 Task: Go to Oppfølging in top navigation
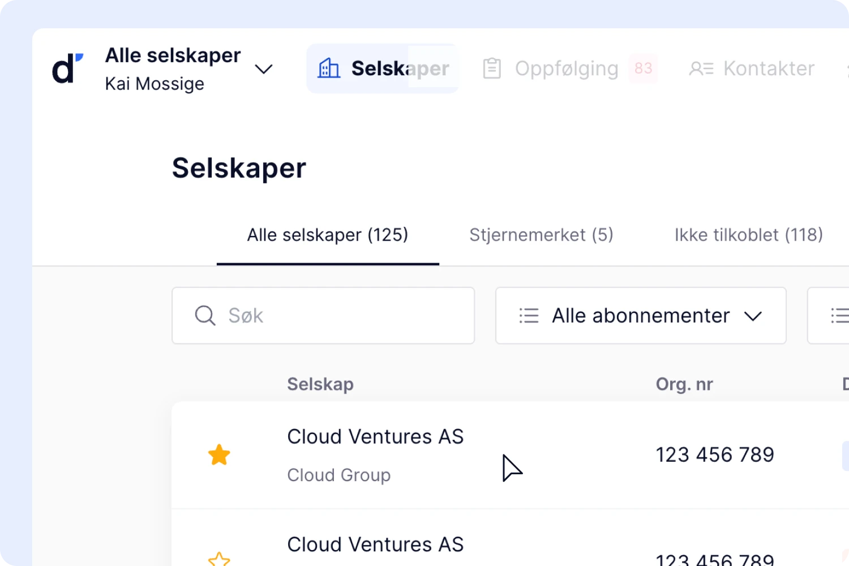pyautogui.click(x=566, y=68)
